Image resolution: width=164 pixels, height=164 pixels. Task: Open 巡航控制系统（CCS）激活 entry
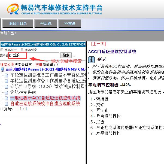(x=48, y=87)
